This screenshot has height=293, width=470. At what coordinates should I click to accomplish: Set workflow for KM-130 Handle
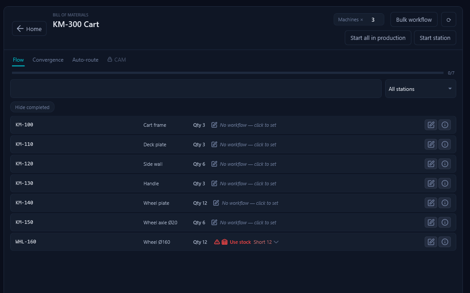pos(244,183)
